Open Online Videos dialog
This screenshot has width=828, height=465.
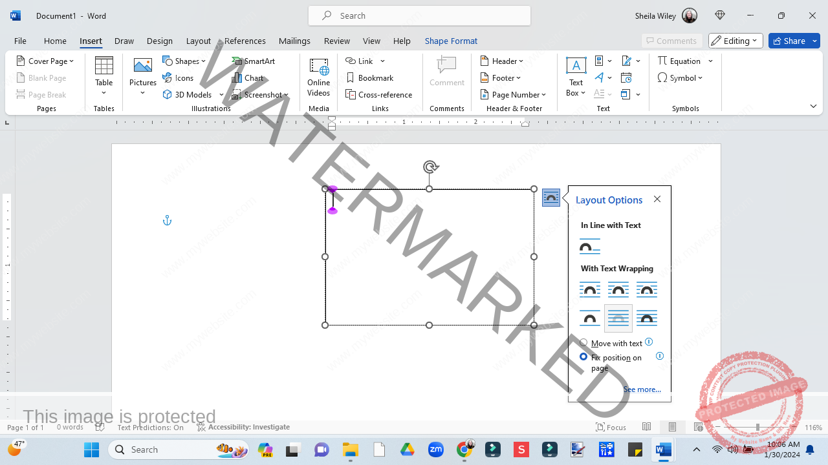[319, 76]
